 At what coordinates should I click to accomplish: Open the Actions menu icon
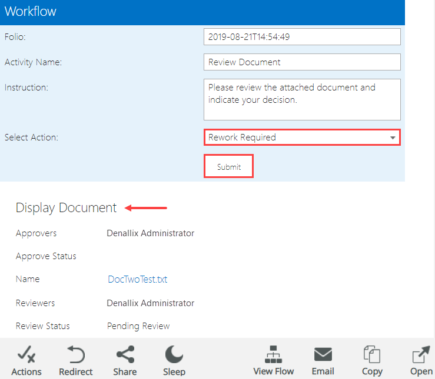tap(26, 355)
